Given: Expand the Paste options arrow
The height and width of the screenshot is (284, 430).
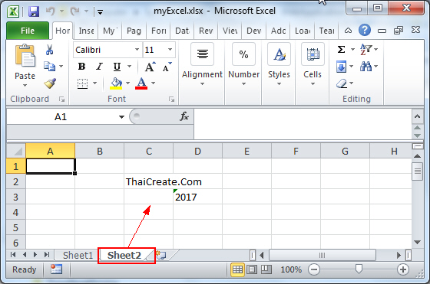Looking at the screenshot, I should click(x=25, y=86).
